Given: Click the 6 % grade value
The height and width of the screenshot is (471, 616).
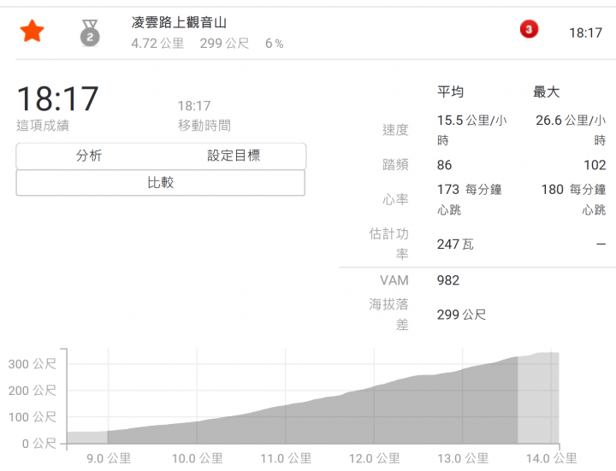Looking at the screenshot, I should pyautogui.click(x=275, y=44).
